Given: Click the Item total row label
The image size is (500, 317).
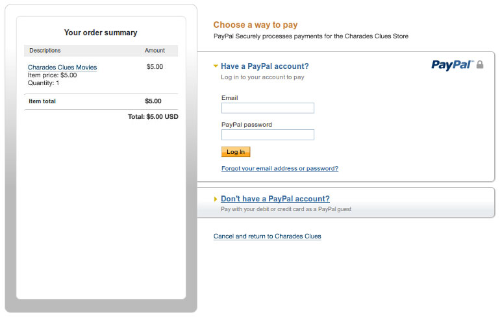Looking at the screenshot, I should point(42,101).
